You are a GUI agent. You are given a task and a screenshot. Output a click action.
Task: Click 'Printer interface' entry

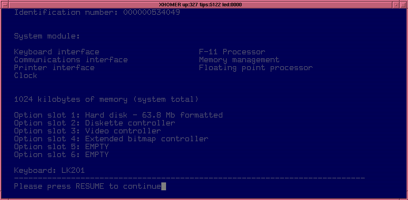[54, 68]
